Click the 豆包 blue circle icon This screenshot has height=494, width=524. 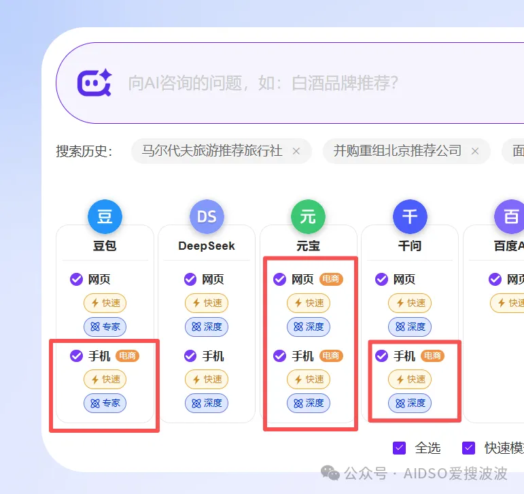(105, 216)
